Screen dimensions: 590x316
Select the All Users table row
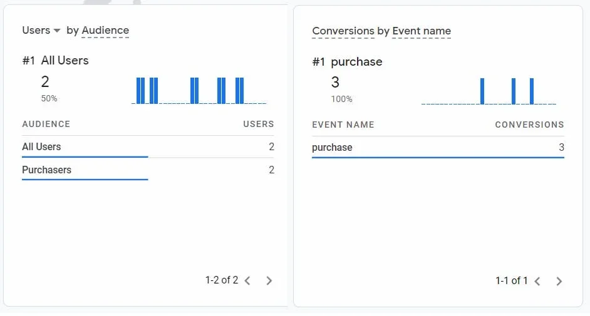(x=148, y=146)
